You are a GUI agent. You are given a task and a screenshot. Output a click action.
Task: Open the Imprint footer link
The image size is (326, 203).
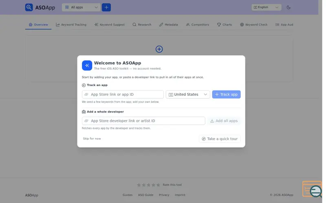(x=180, y=195)
